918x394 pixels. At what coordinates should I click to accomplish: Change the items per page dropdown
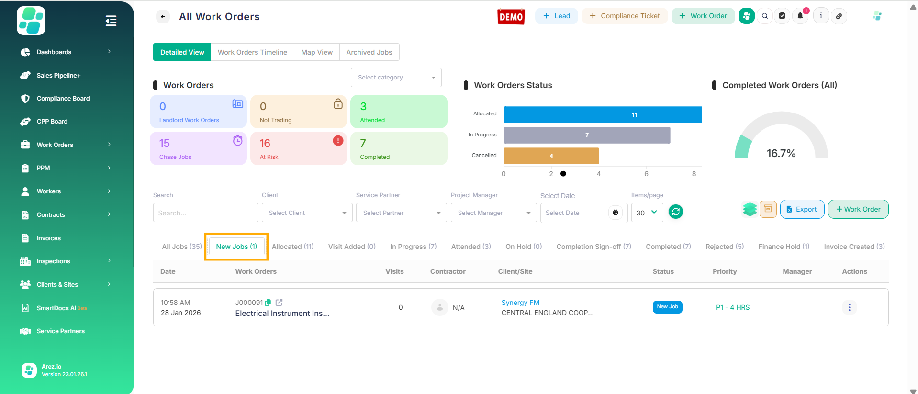coord(647,213)
